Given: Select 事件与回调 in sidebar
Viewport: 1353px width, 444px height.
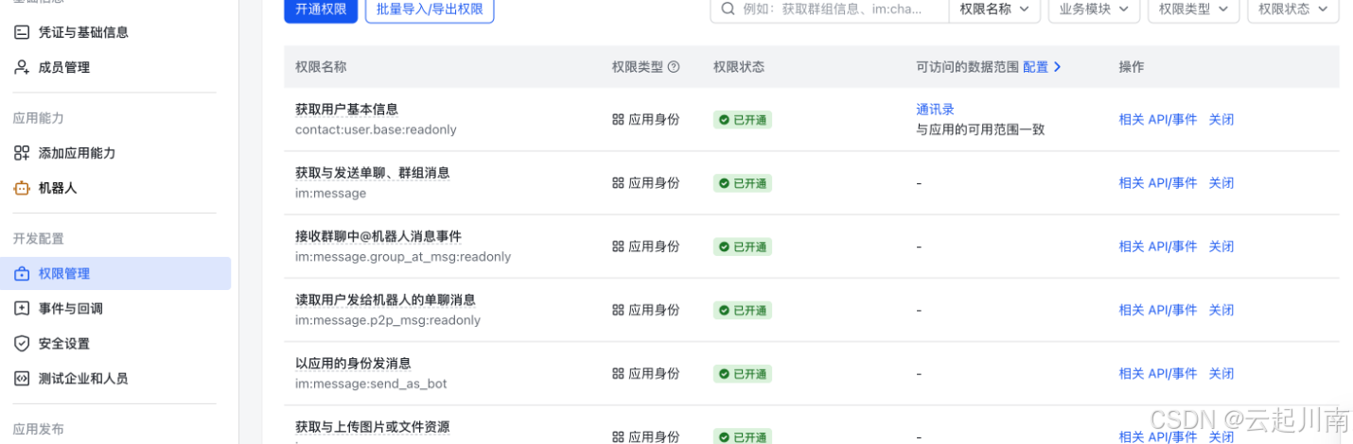Looking at the screenshot, I should 71,309.
